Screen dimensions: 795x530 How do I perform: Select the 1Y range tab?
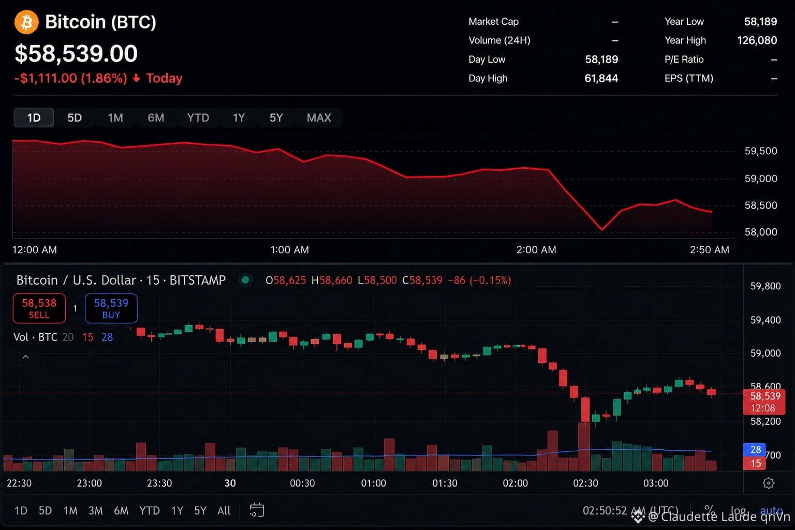pos(239,117)
